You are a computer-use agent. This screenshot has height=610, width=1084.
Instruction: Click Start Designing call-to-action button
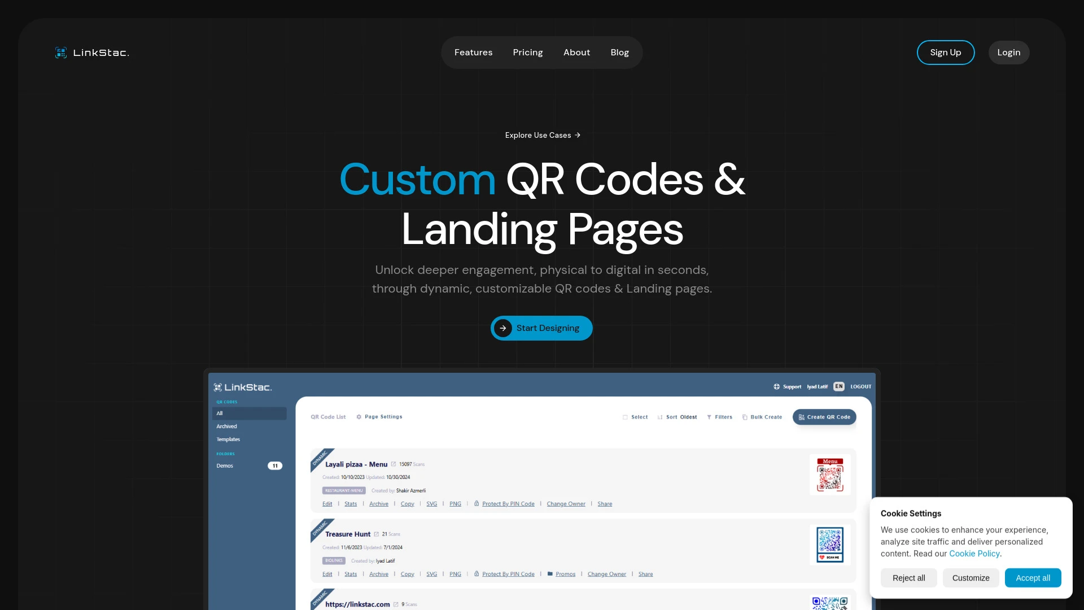[541, 328]
